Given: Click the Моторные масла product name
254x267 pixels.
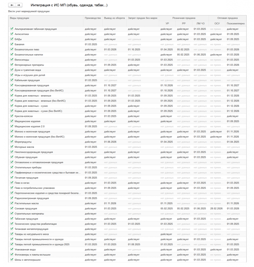Looking at the screenshot, I should tap(24, 147).
